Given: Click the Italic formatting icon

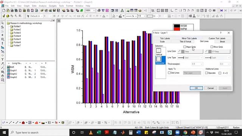Looking at the screenshot, I should [x=58, y=16].
